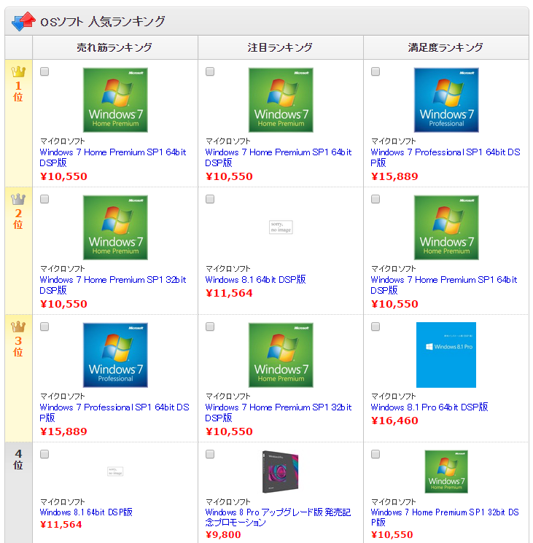Open the rank 2 注目 Windows 8.1 64bit DSP版 link
The image size is (533, 543).
tap(256, 279)
